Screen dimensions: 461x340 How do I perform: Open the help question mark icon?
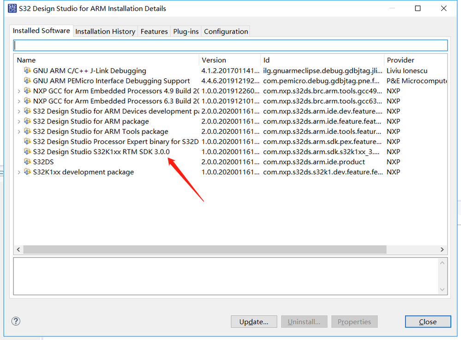(x=16, y=321)
